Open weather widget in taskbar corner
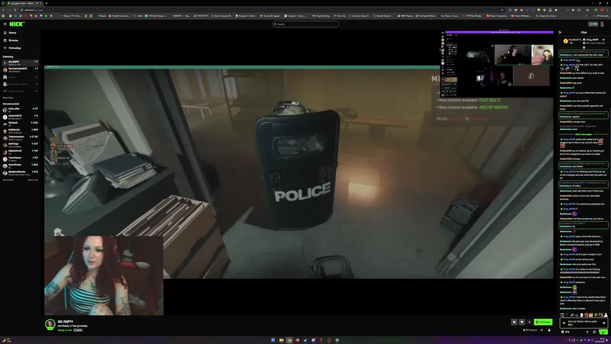The width and height of the screenshot is (611, 344). pos(6,340)
